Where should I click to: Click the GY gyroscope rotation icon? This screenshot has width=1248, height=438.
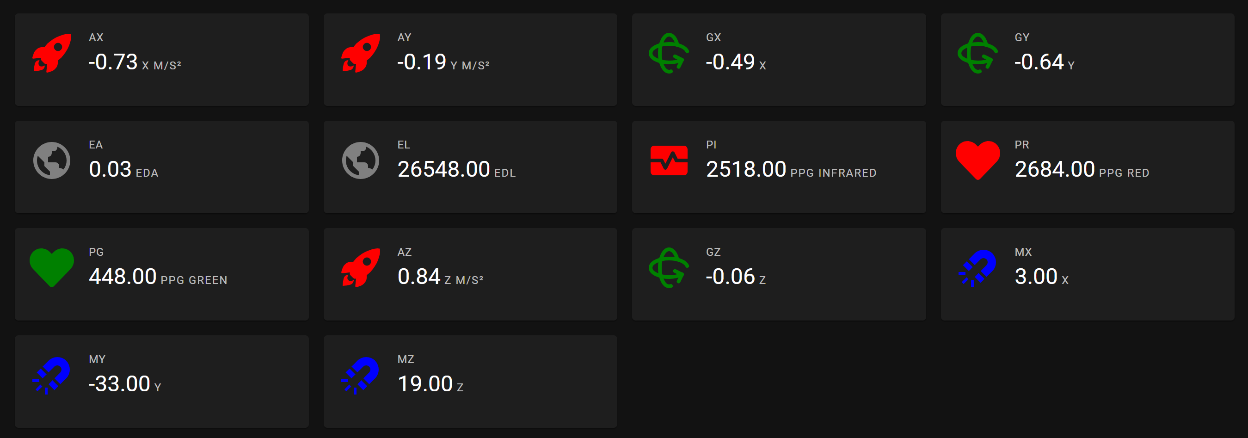click(977, 53)
